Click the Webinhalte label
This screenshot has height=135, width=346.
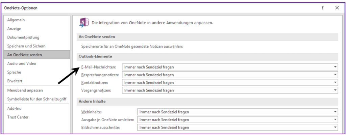coord(91,112)
